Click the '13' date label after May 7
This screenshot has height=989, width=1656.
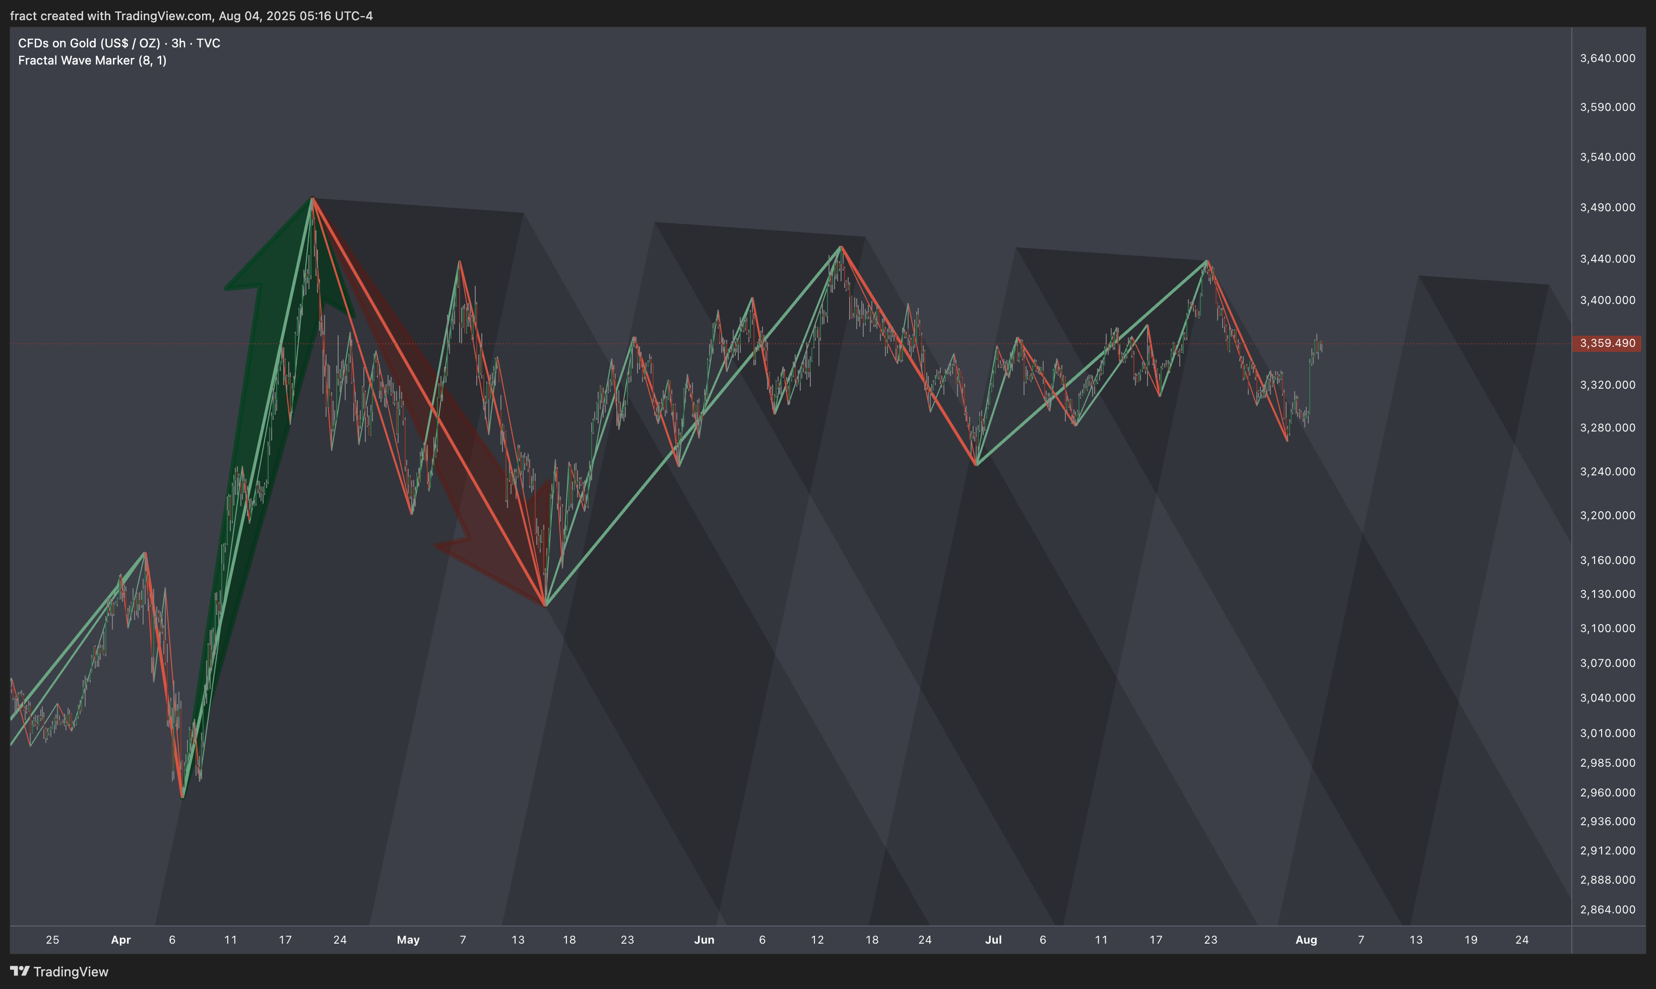(x=518, y=940)
